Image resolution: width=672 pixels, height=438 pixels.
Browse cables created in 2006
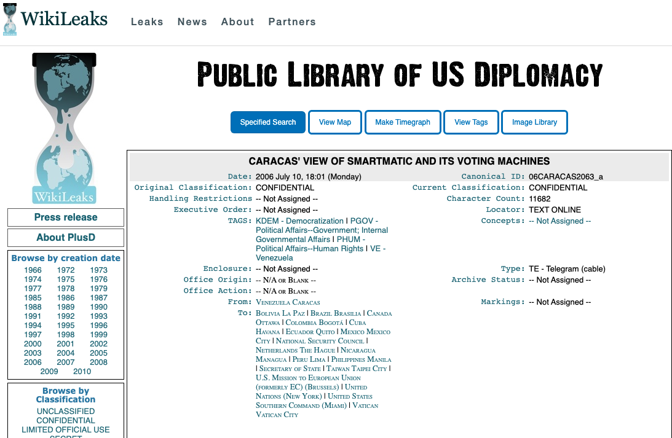point(33,362)
